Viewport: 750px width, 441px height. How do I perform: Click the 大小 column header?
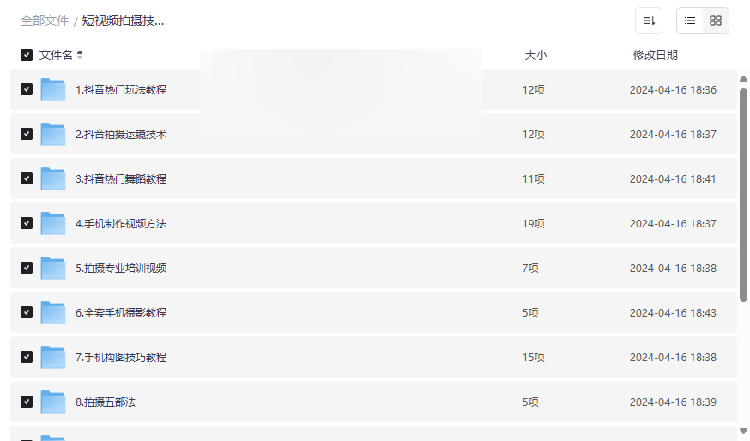pos(535,55)
